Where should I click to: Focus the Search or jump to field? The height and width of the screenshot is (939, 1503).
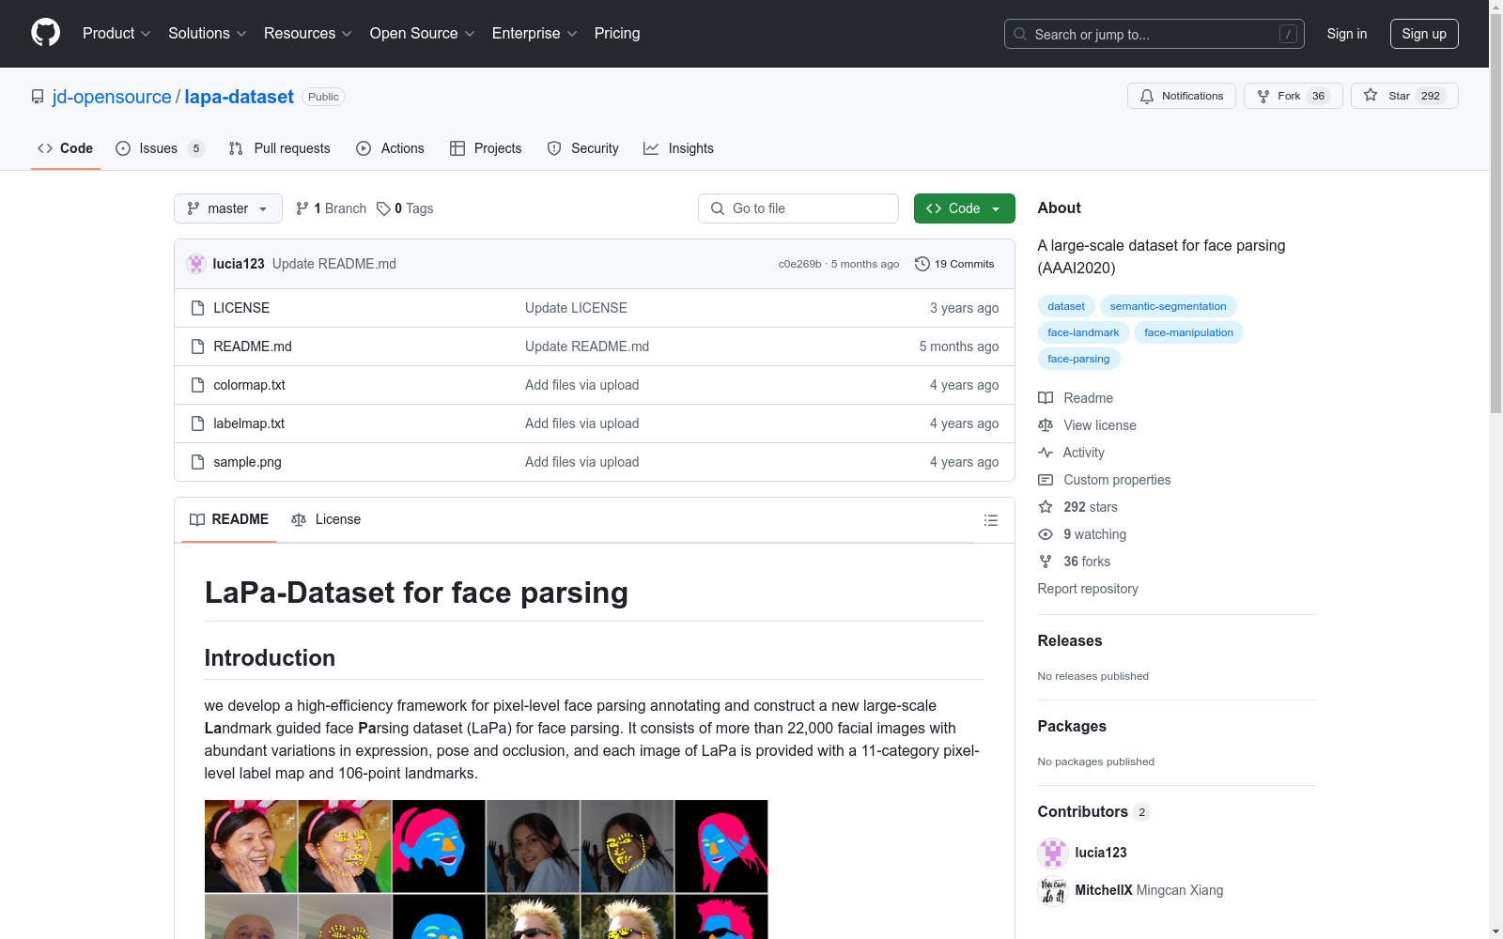click(x=1154, y=34)
